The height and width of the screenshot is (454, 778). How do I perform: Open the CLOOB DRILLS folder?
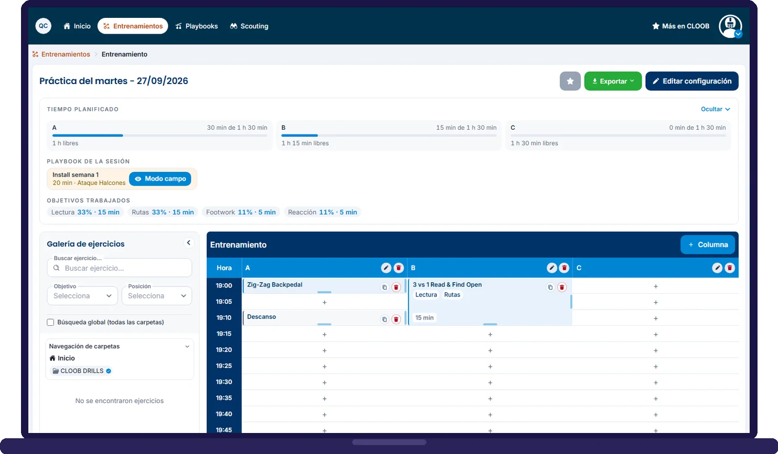81,371
